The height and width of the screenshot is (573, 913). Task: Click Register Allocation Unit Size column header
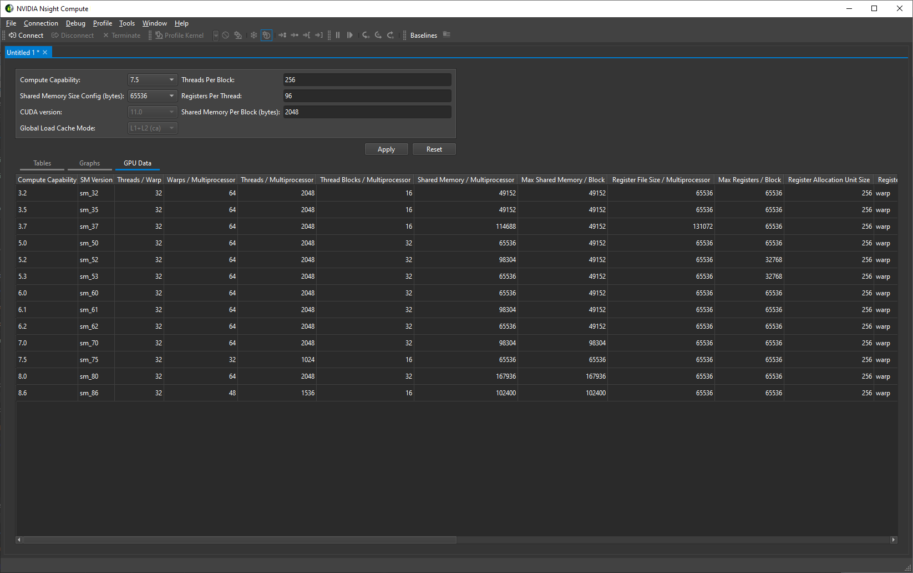[829, 180]
